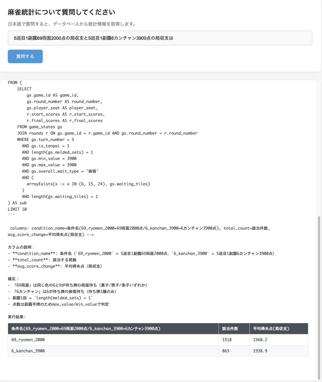Click the gs.round_number AS round_number line
Image resolution: width=322 pixels, height=382 pixels.
(x=65, y=102)
